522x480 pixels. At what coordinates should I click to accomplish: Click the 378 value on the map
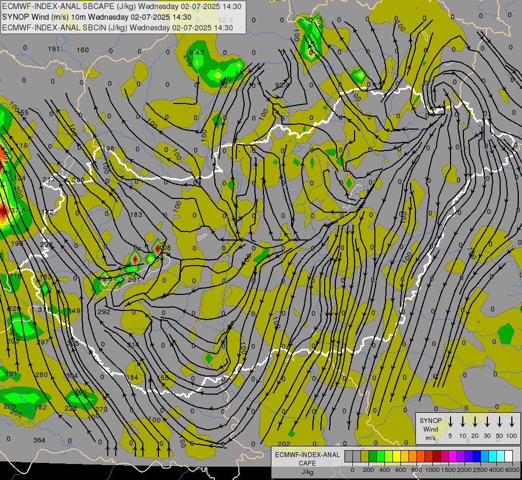(18, 211)
